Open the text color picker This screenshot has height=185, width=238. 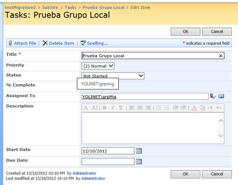(194, 108)
